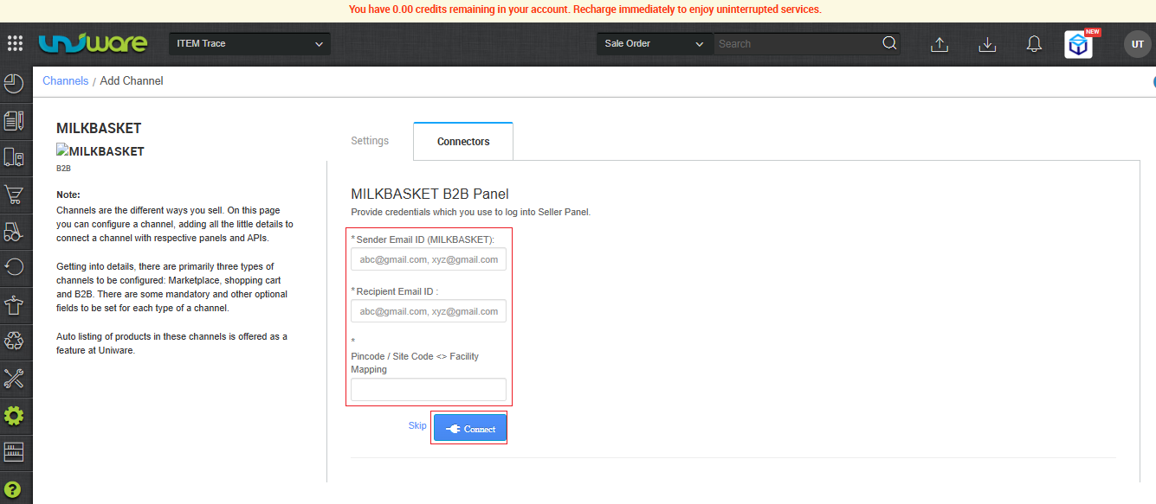Image resolution: width=1156 pixels, height=504 pixels.
Task: Open the download (export) icon
Action: coord(987,44)
